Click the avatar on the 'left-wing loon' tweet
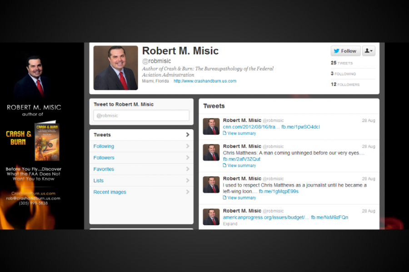The image size is (409, 272). pyautogui.click(x=211, y=185)
